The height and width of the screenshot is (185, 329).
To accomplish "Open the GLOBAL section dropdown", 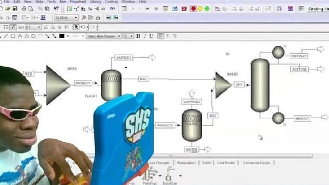I will (x=76, y=18).
